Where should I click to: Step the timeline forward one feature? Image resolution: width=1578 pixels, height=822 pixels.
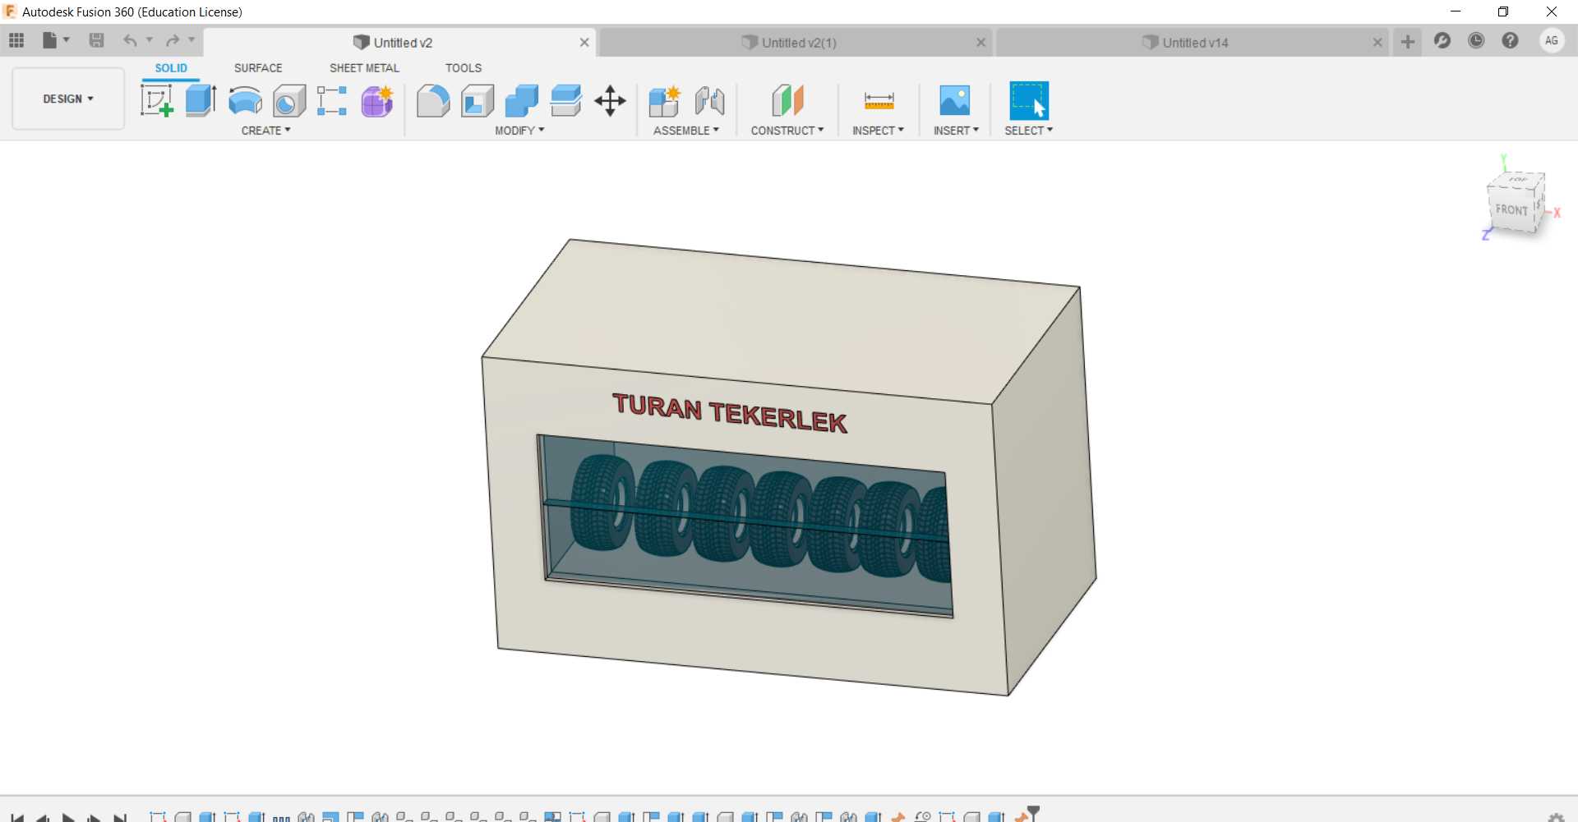coord(95,817)
